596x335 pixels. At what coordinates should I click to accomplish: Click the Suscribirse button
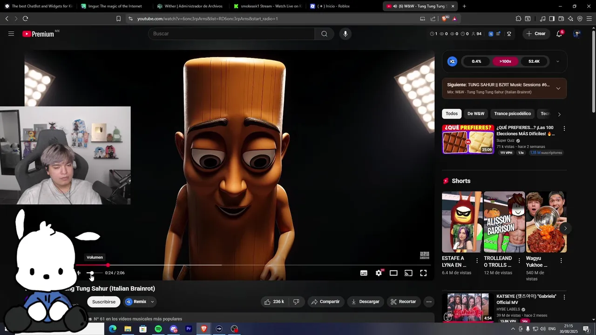click(104, 301)
